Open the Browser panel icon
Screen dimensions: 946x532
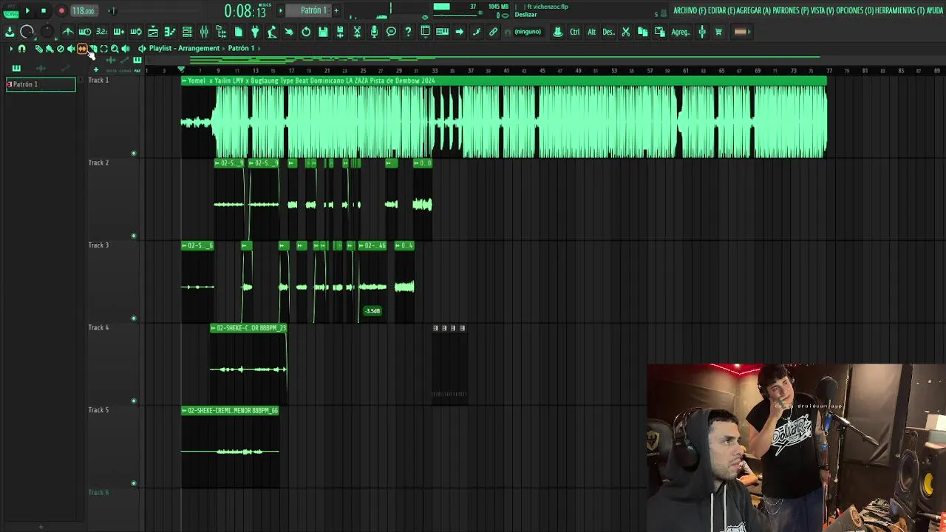tap(221, 32)
